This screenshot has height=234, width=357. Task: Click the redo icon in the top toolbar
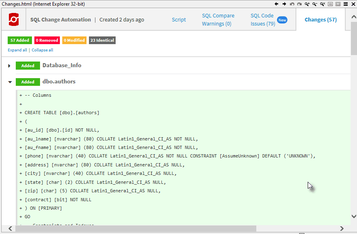(x=299, y=4)
